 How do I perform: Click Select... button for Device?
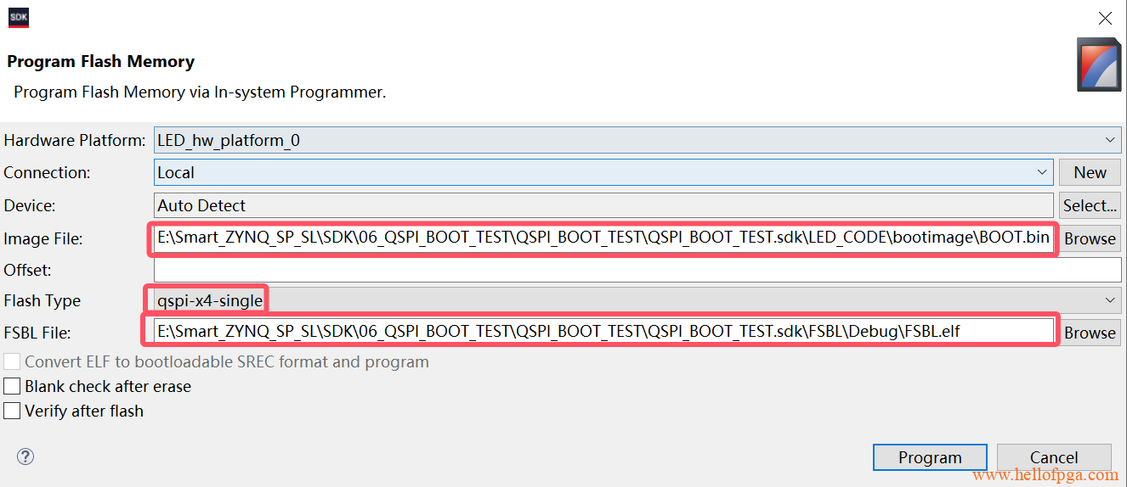[x=1089, y=205]
